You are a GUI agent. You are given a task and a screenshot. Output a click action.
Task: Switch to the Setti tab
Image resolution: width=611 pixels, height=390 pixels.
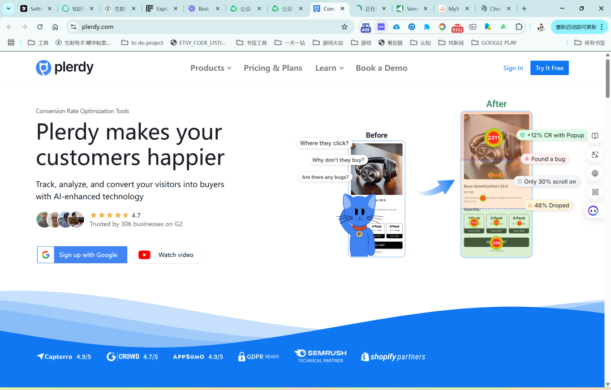[37, 8]
